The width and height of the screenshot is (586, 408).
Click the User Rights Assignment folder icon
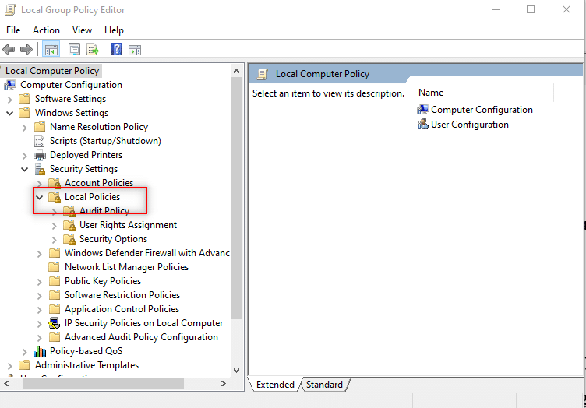(x=69, y=225)
